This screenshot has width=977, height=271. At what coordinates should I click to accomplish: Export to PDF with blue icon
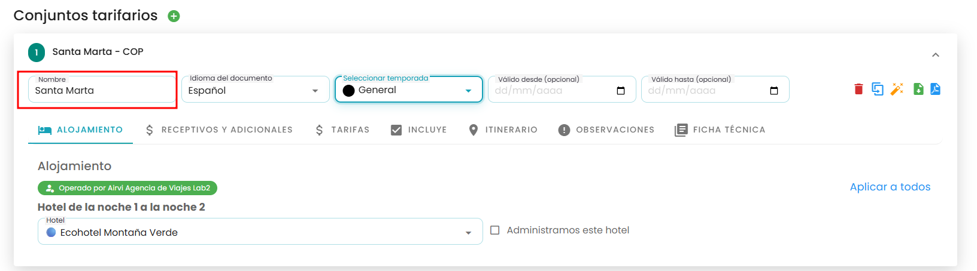pyautogui.click(x=935, y=89)
